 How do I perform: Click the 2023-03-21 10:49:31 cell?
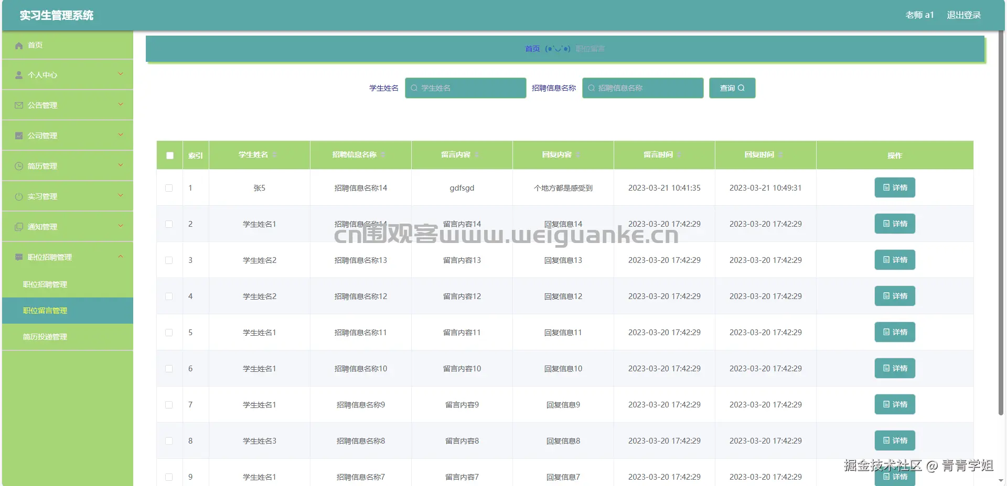point(766,188)
